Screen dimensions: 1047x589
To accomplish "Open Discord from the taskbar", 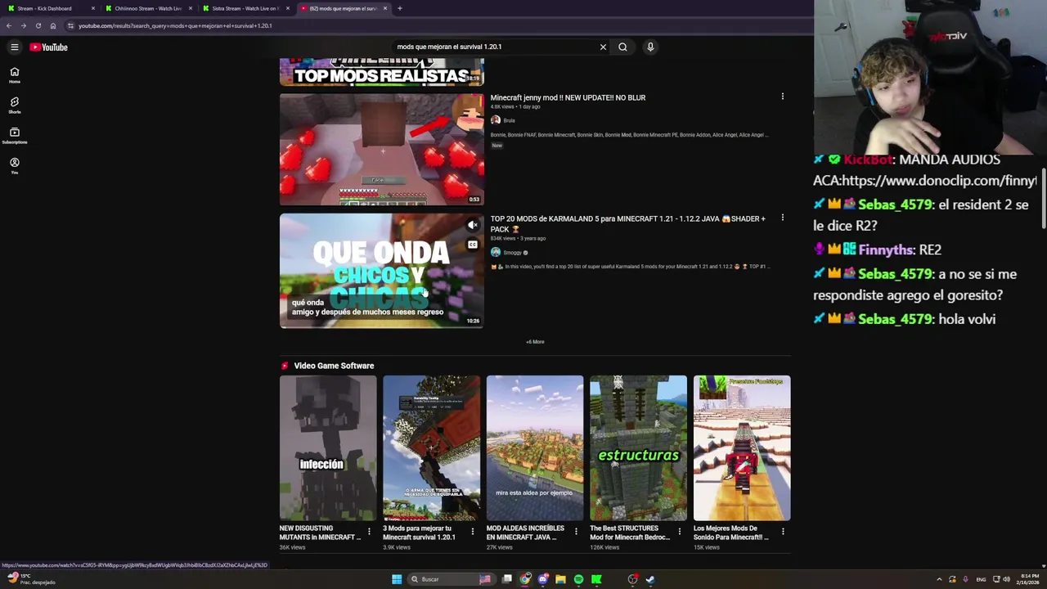I will point(542,579).
